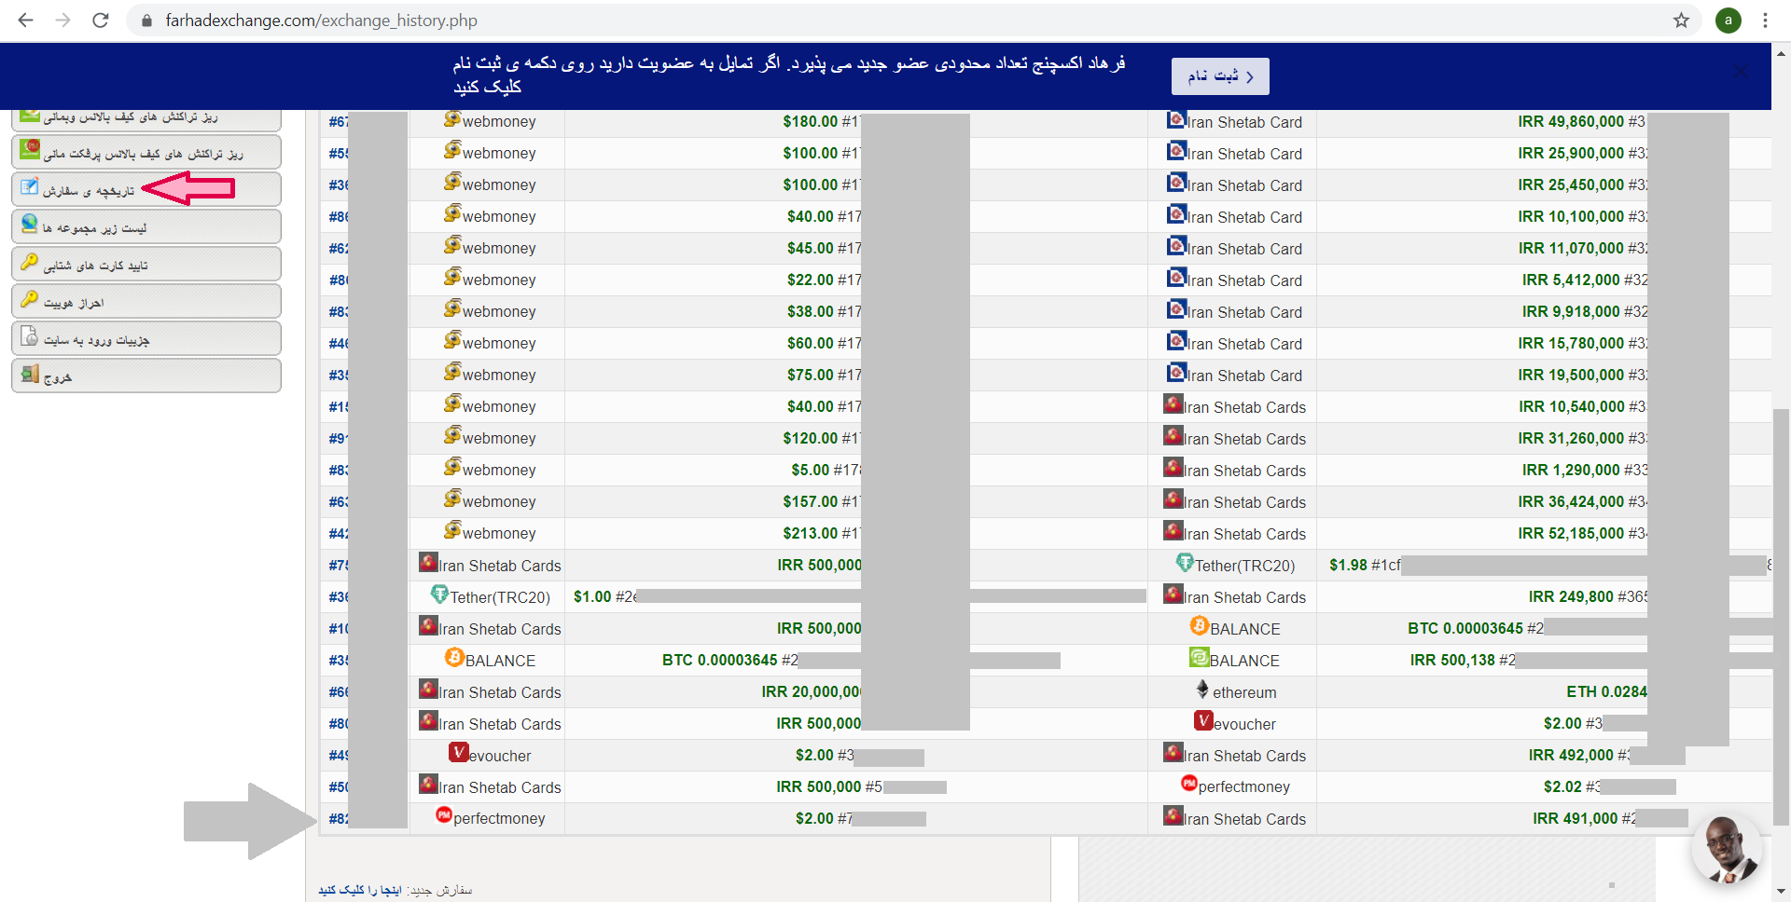The image size is (1791, 902).
Task: Click the perfectmoney icon in the $2.02 row
Action: pos(1188,784)
